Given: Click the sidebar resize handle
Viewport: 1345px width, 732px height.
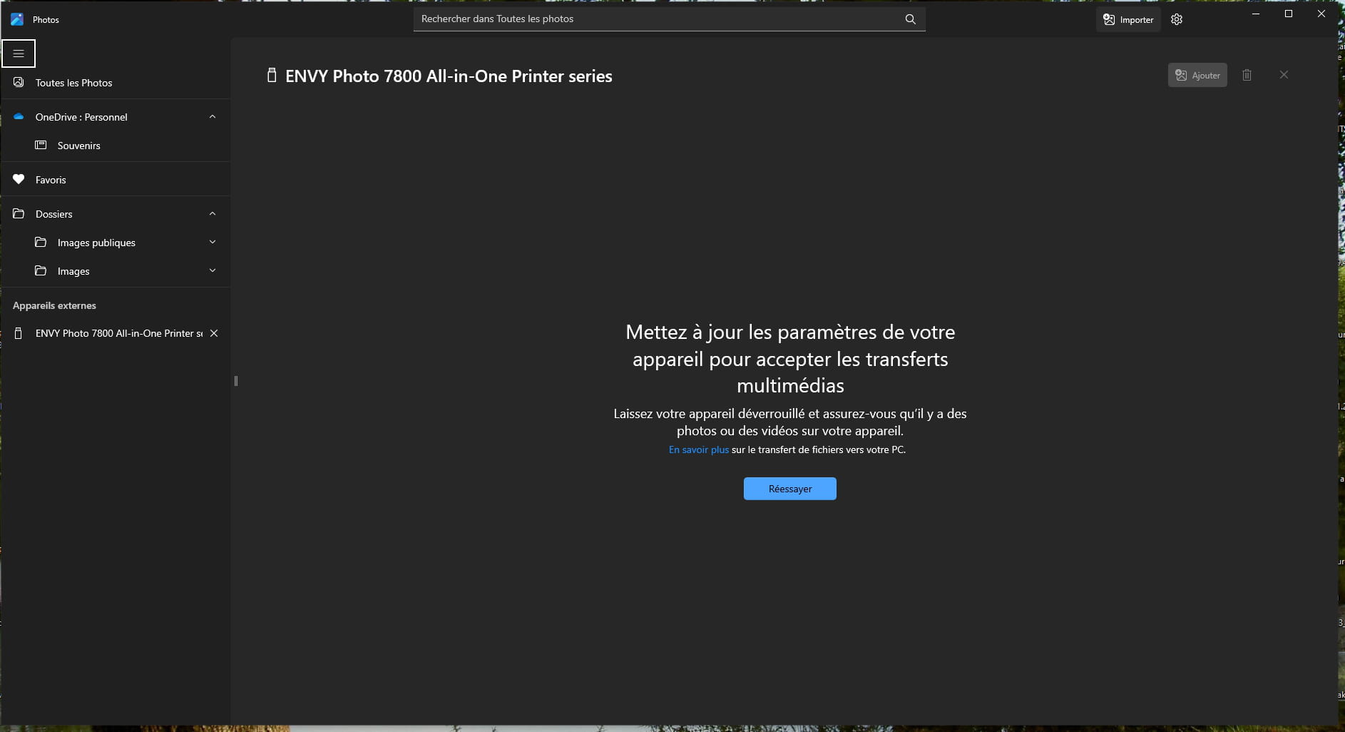Looking at the screenshot, I should 236,381.
